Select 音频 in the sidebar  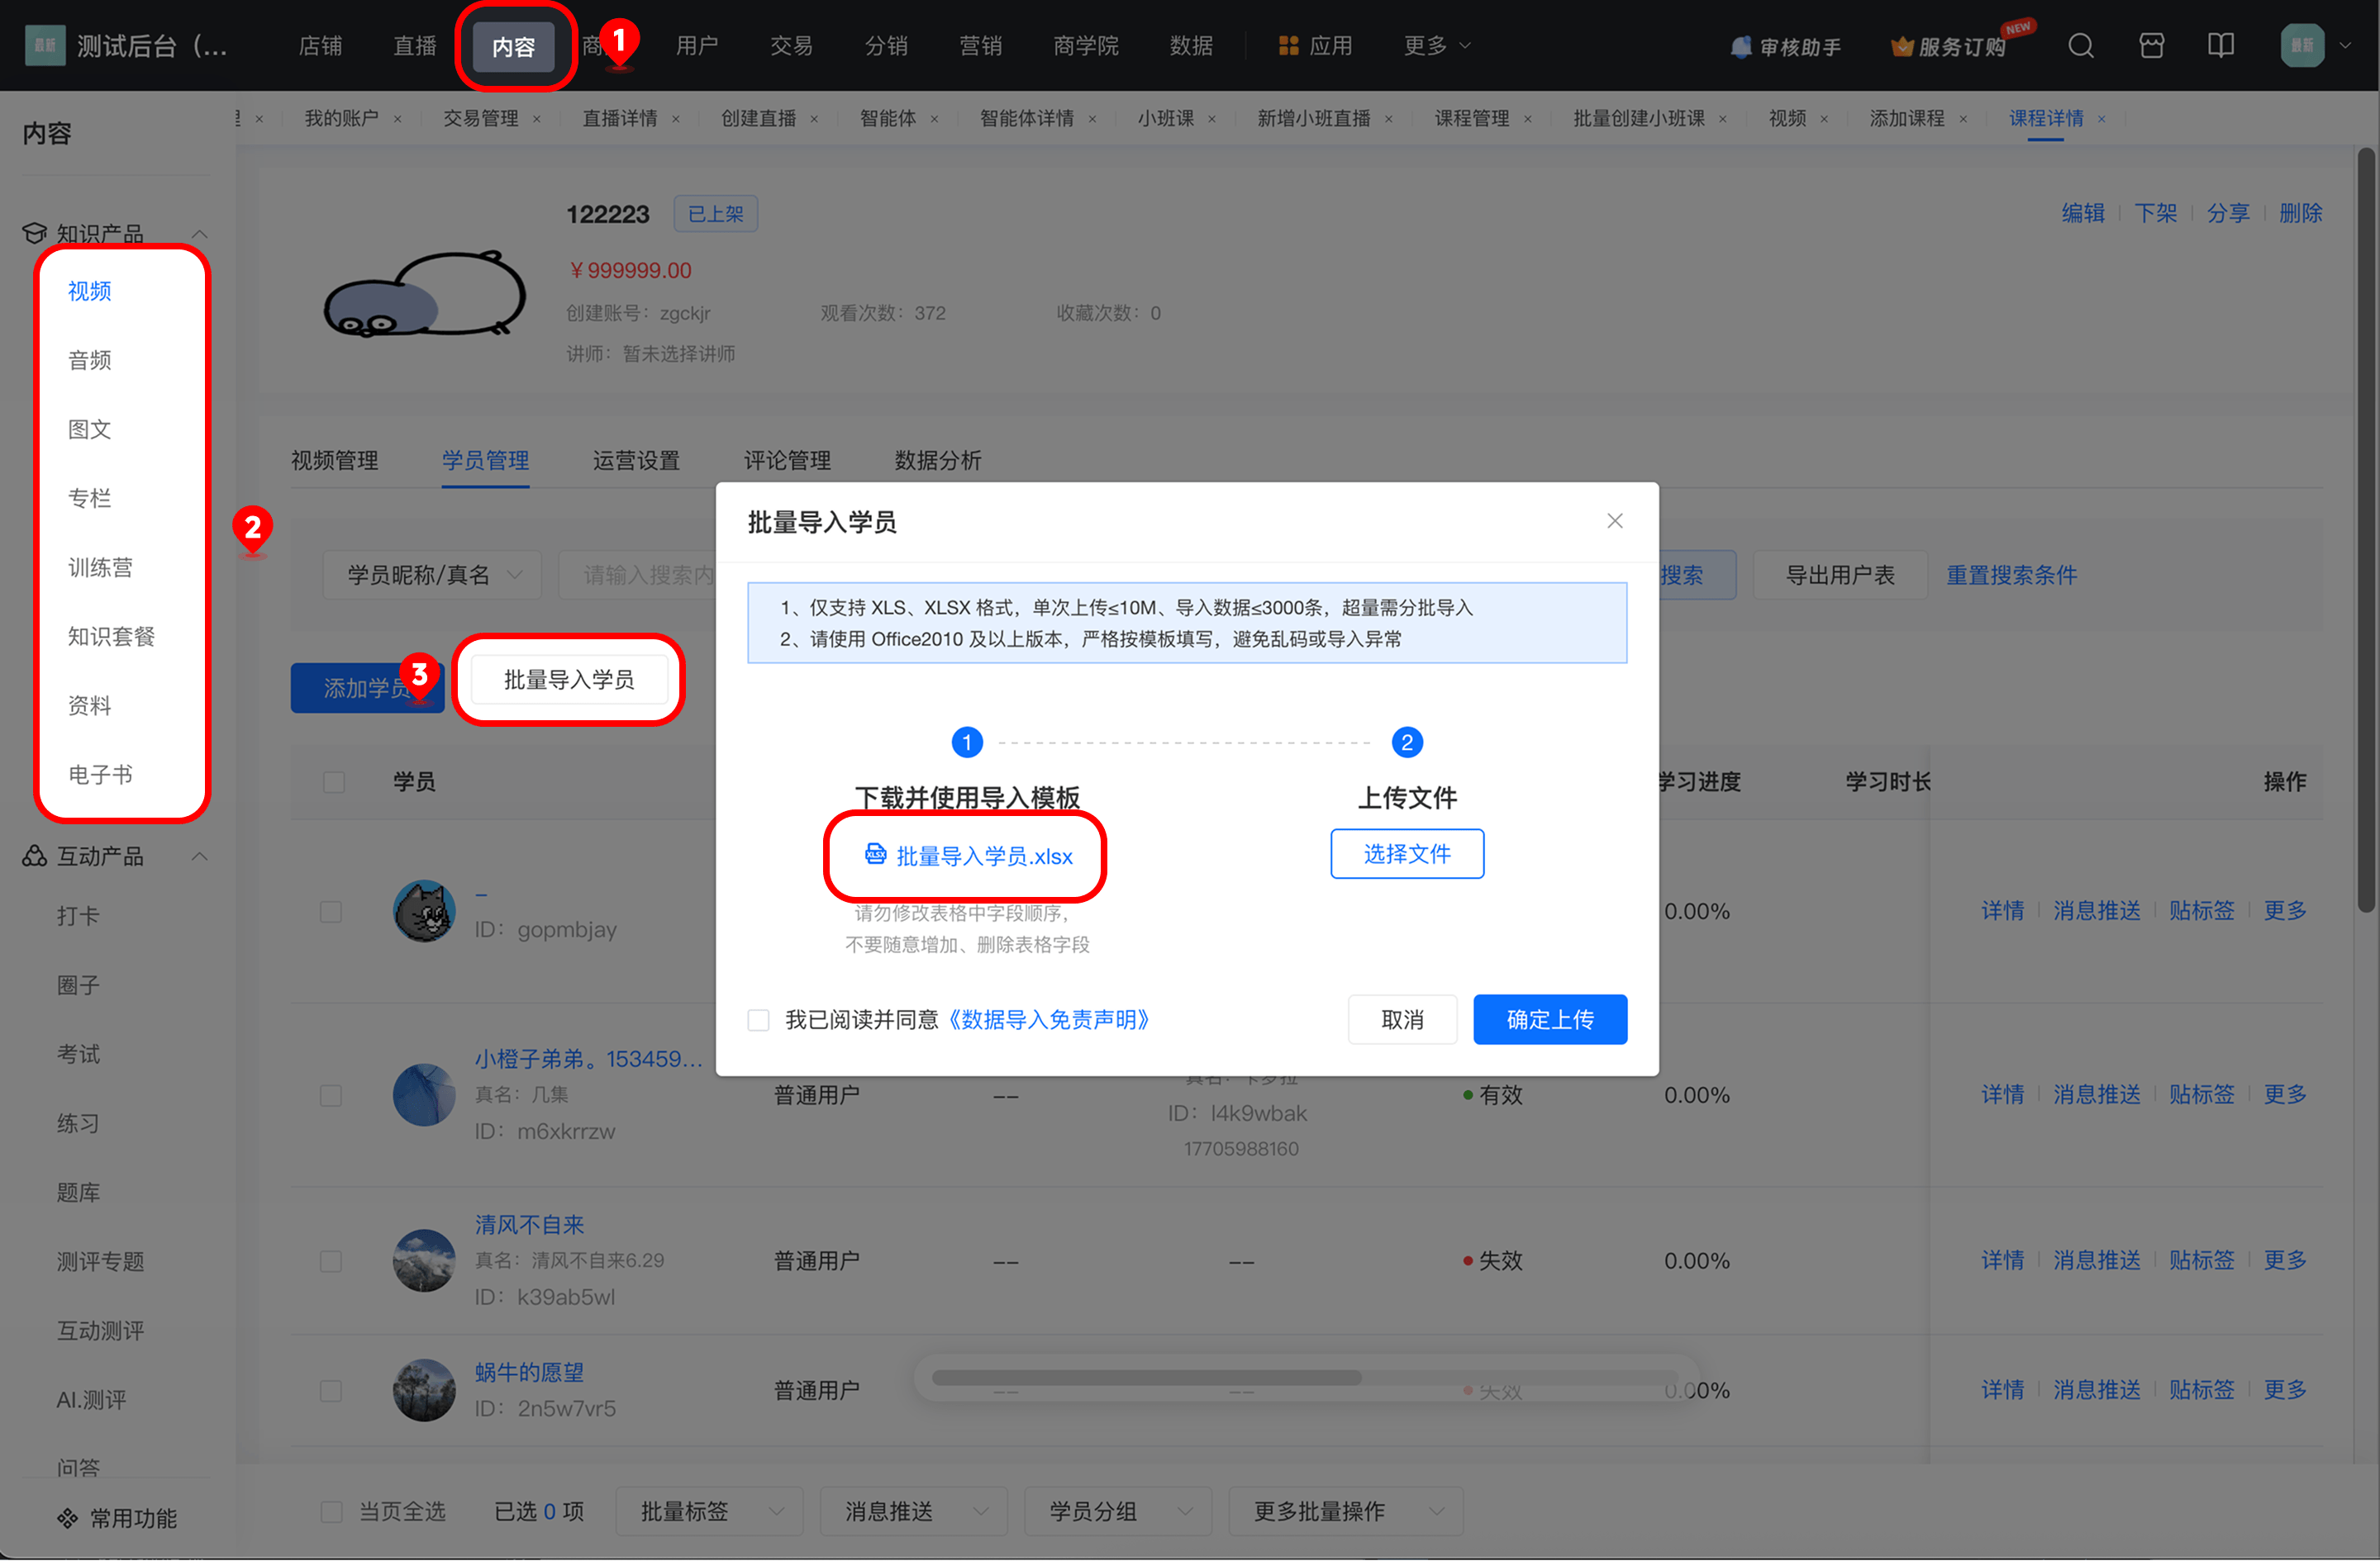89,361
